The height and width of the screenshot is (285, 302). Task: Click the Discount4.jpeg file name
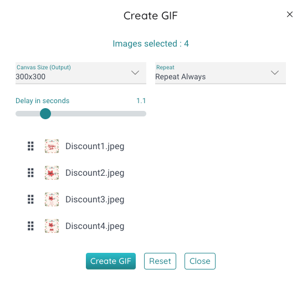95,226
